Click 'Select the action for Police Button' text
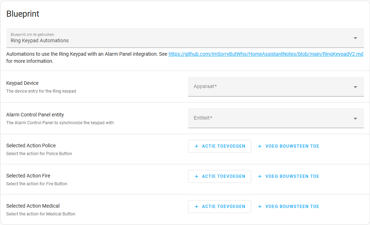 [39, 154]
